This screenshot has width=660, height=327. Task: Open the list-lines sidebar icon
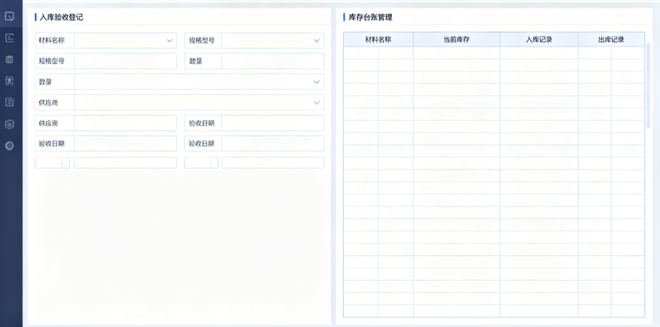click(9, 38)
